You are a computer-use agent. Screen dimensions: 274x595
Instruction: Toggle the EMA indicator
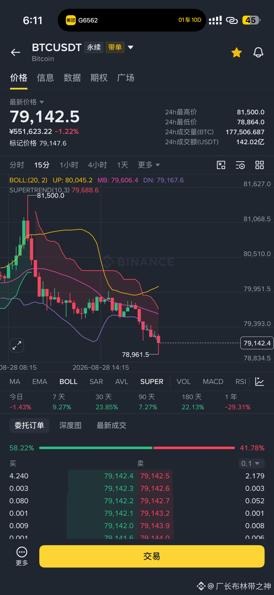[x=40, y=382]
